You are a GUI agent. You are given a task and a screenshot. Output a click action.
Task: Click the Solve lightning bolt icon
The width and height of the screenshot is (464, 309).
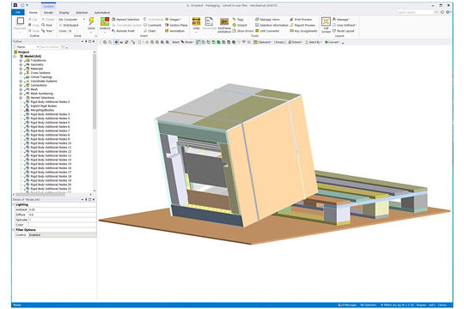click(x=91, y=21)
